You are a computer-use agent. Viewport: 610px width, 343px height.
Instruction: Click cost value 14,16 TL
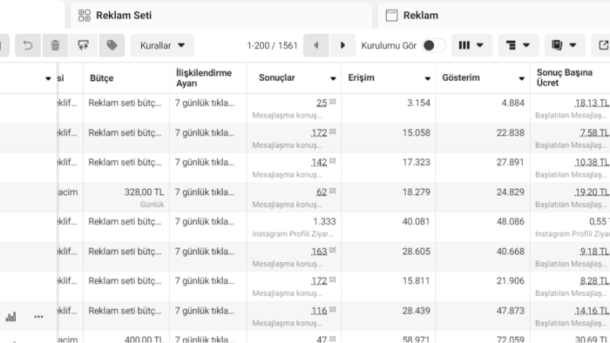592,311
